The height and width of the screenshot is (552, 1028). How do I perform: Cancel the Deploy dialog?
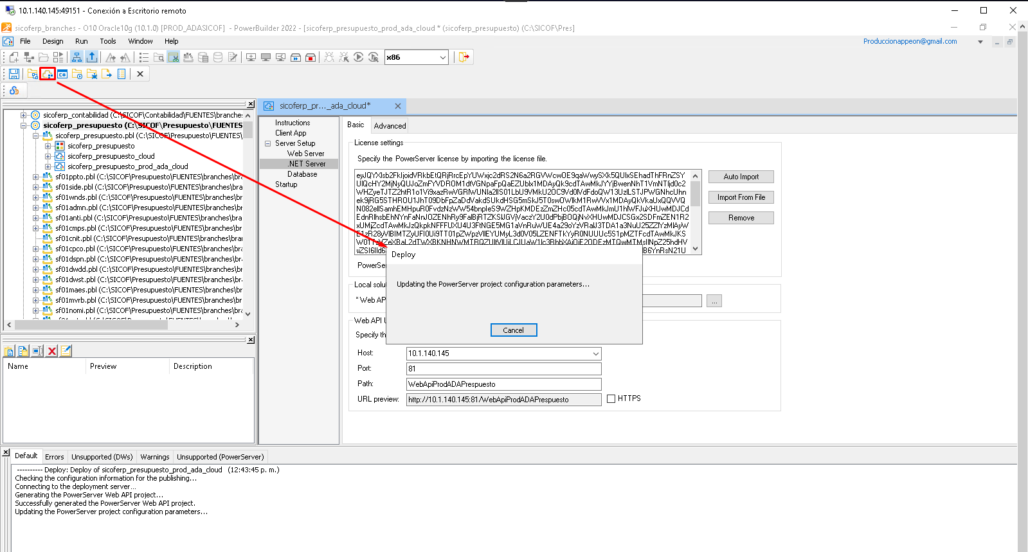pyautogui.click(x=513, y=330)
